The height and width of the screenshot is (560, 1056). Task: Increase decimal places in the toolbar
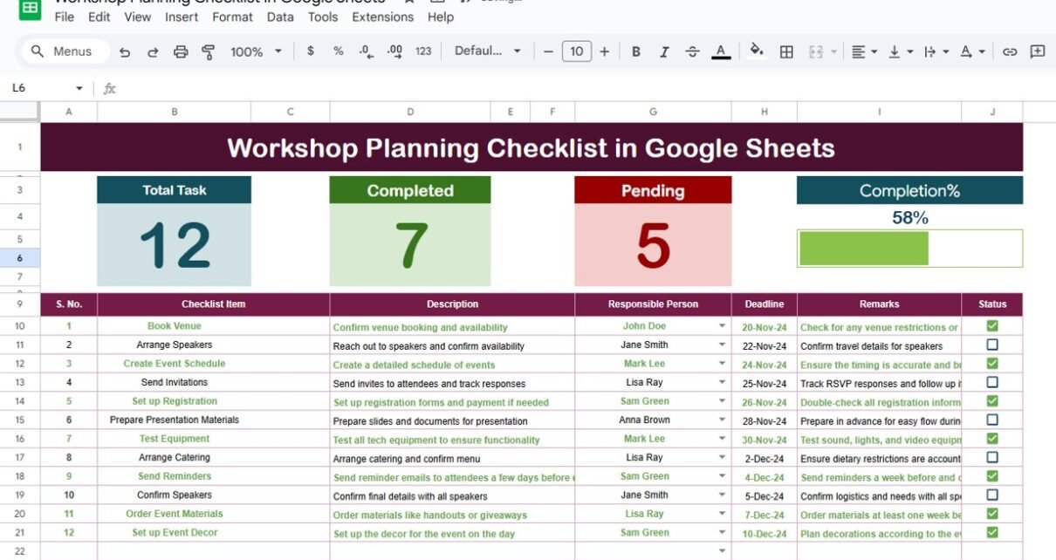point(394,51)
